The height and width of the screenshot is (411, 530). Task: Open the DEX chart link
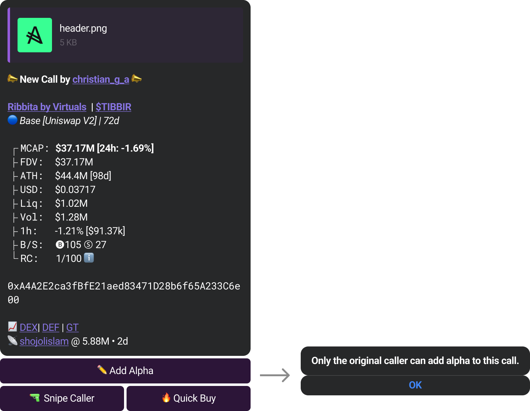[x=29, y=327]
